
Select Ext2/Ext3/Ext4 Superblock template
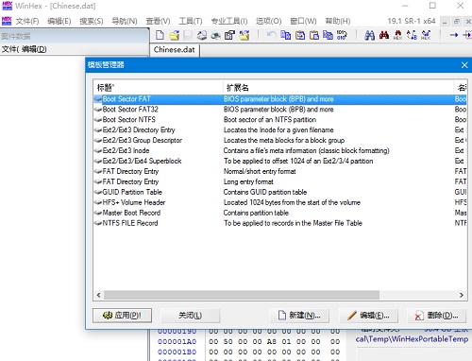tap(280, 161)
